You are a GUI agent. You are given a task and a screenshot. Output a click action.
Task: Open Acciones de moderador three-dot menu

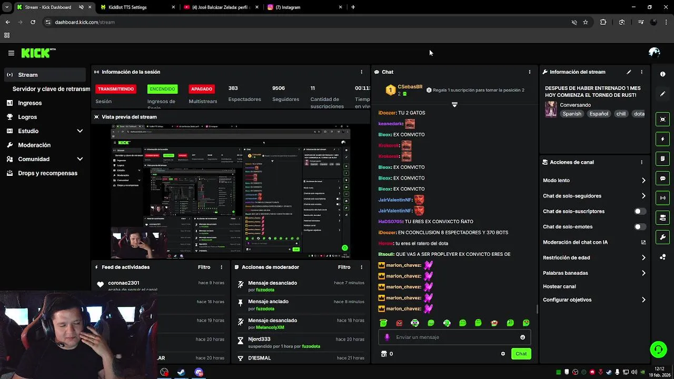point(361,267)
